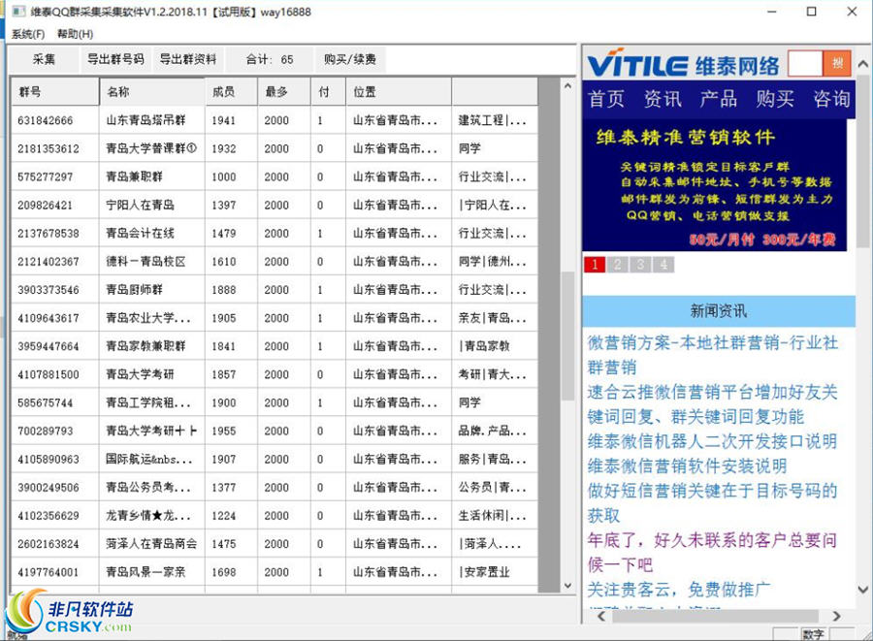Image resolution: width=873 pixels, height=641 pixels.
Task: Select 首页 in the navigation bar
Action: pyautogui.click(x=605, y=99)
